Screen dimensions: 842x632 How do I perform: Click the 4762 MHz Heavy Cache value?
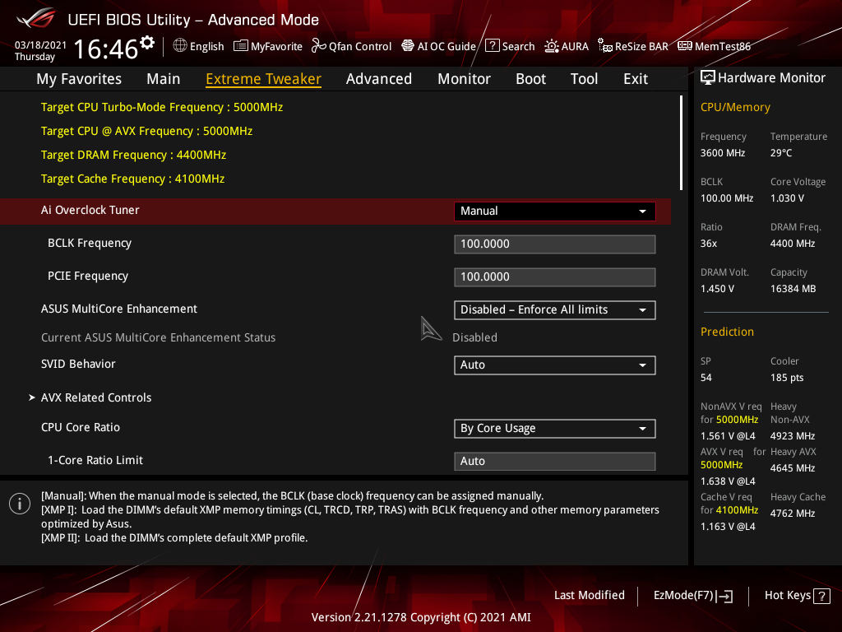pyautogui.click(x=792, y=513)
